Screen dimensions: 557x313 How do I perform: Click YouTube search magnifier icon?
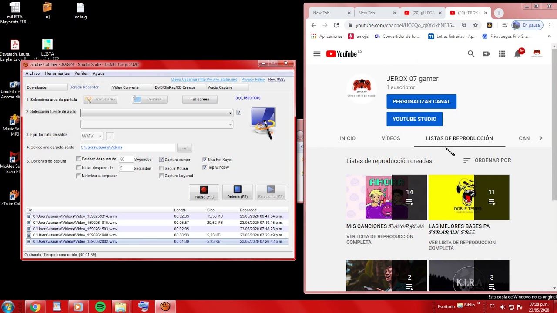471,54
